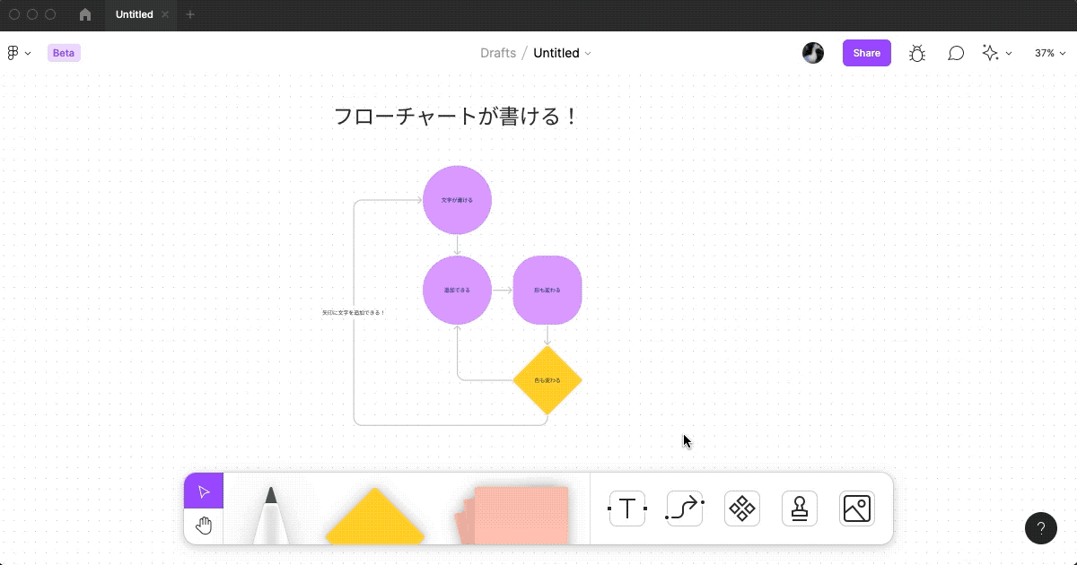Select the yellow diamond flowchart shape
Screen dimensions: 1077x565
click(x=547, y=380)
